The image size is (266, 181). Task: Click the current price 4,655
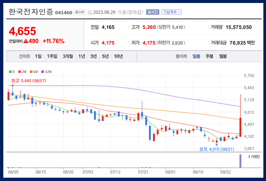click(23, 31)
